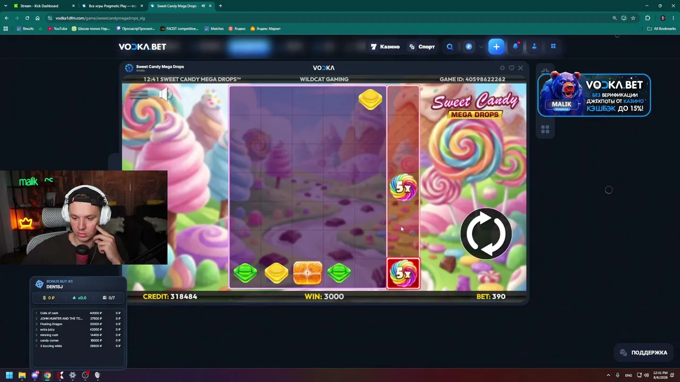The image size is (680, 382).
Task: Switch the ENG input language indicator
Action: coord(628,375)
